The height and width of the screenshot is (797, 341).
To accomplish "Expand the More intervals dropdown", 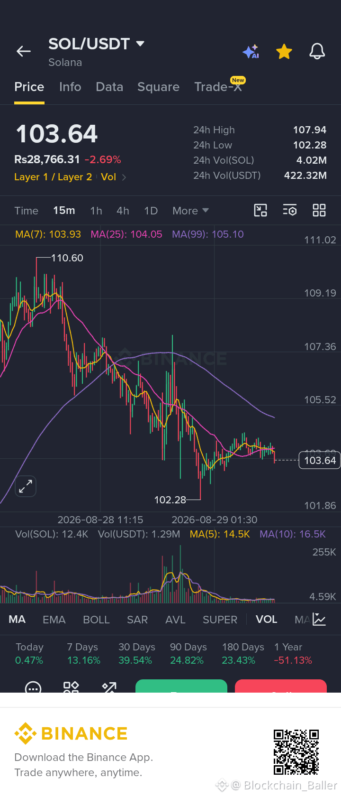I will point(190,211).
